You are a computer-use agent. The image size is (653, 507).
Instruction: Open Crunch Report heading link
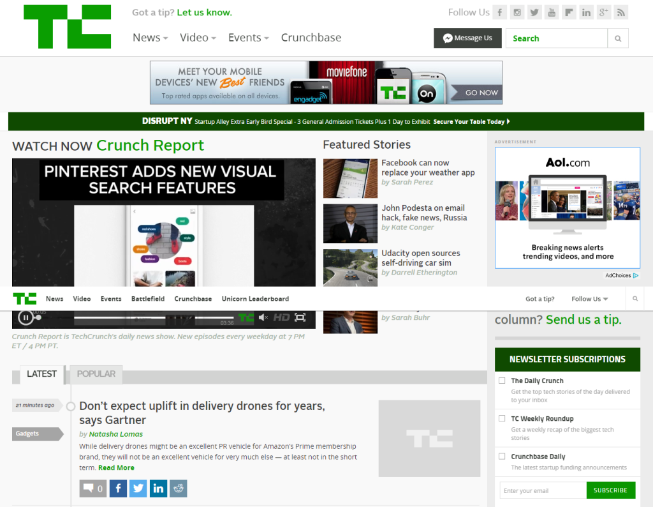pos(150,146)
